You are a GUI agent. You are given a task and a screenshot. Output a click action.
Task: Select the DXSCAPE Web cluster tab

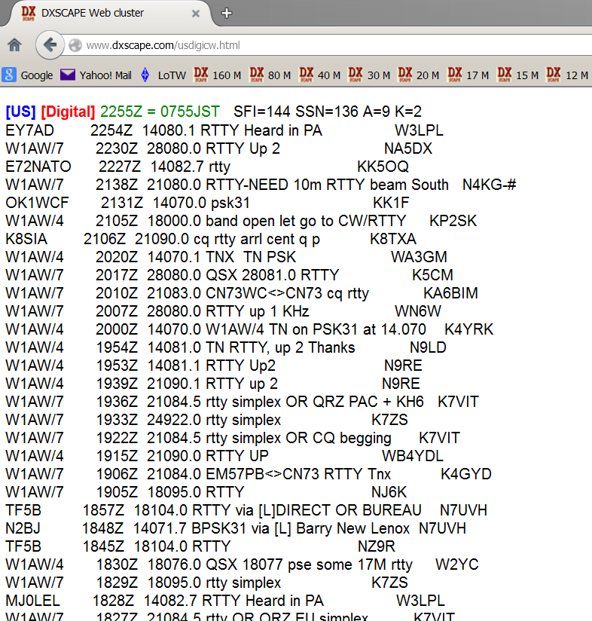(105, 14)
